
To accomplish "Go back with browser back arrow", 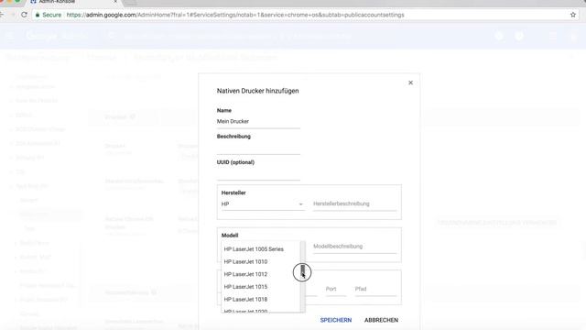I will 2,15.
